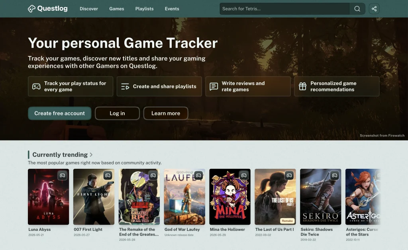
Task: Open the Events menu
Action: [172, 9]
